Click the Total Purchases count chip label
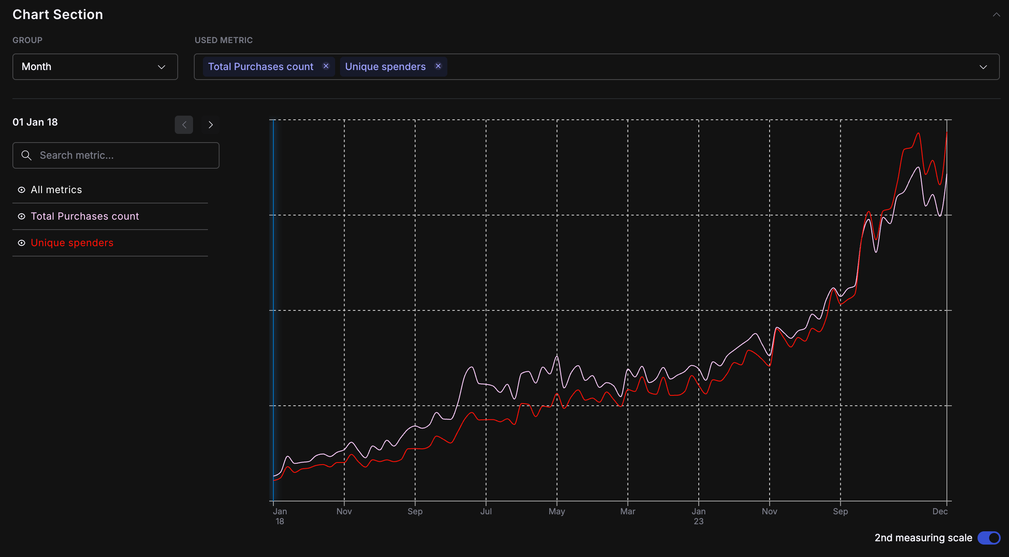The height and width of the screenshot is (557, 1009). (261, 67)
